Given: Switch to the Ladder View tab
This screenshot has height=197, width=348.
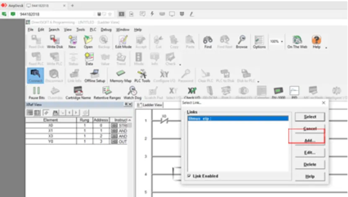Looking at the screenshot, I should (150, 105).
